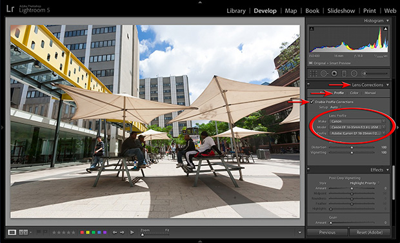Image resolution: width=400 pixels, height=243 pixels.
Task: Select the Red Eye Correction tool
Action: [334, 74]
